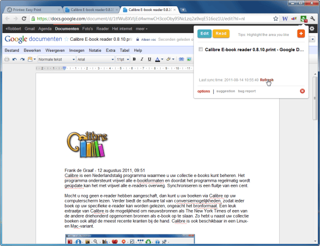Check the Calibre E-book reader checkbox
320x246 pixels.
point(201,49)
